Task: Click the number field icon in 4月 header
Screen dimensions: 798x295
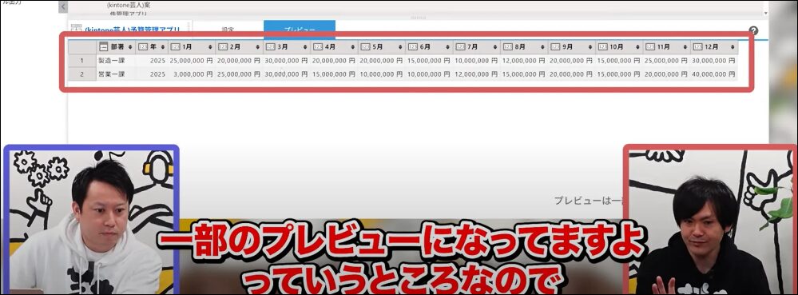Action: [318, 46]
